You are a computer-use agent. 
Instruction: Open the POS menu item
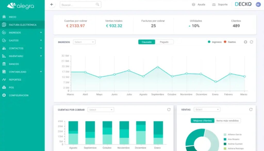[22, 87]
